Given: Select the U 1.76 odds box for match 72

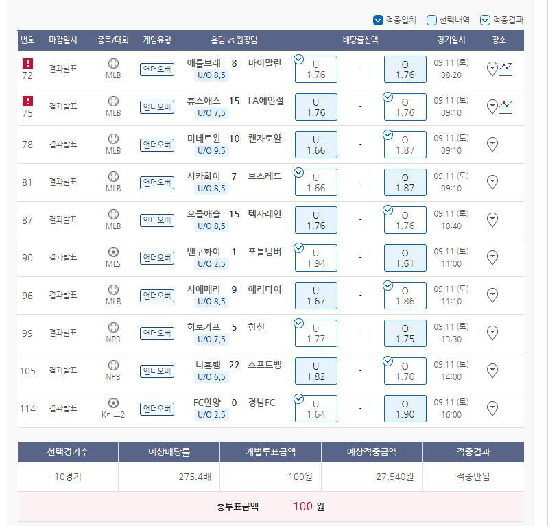Looking at the screenshot, I should coord(316,69).
